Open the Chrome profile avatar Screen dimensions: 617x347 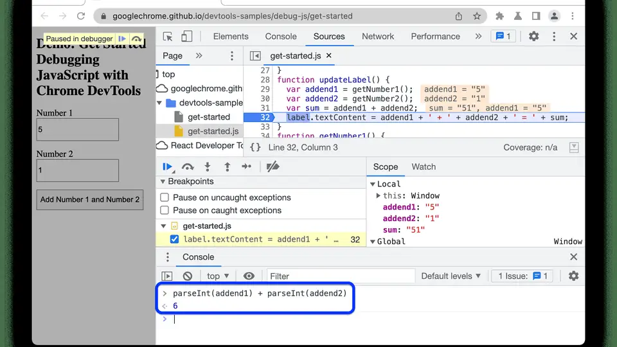tap(554, 16)
